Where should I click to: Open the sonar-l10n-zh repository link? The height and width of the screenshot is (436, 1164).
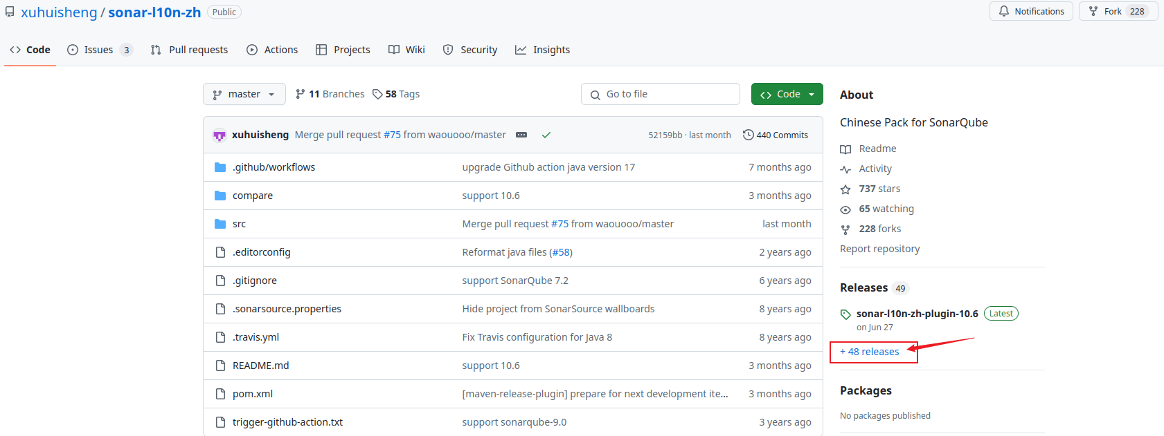click(x=154, y=12)
